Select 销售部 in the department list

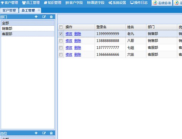pyautogui.click(x=27, y=29)
